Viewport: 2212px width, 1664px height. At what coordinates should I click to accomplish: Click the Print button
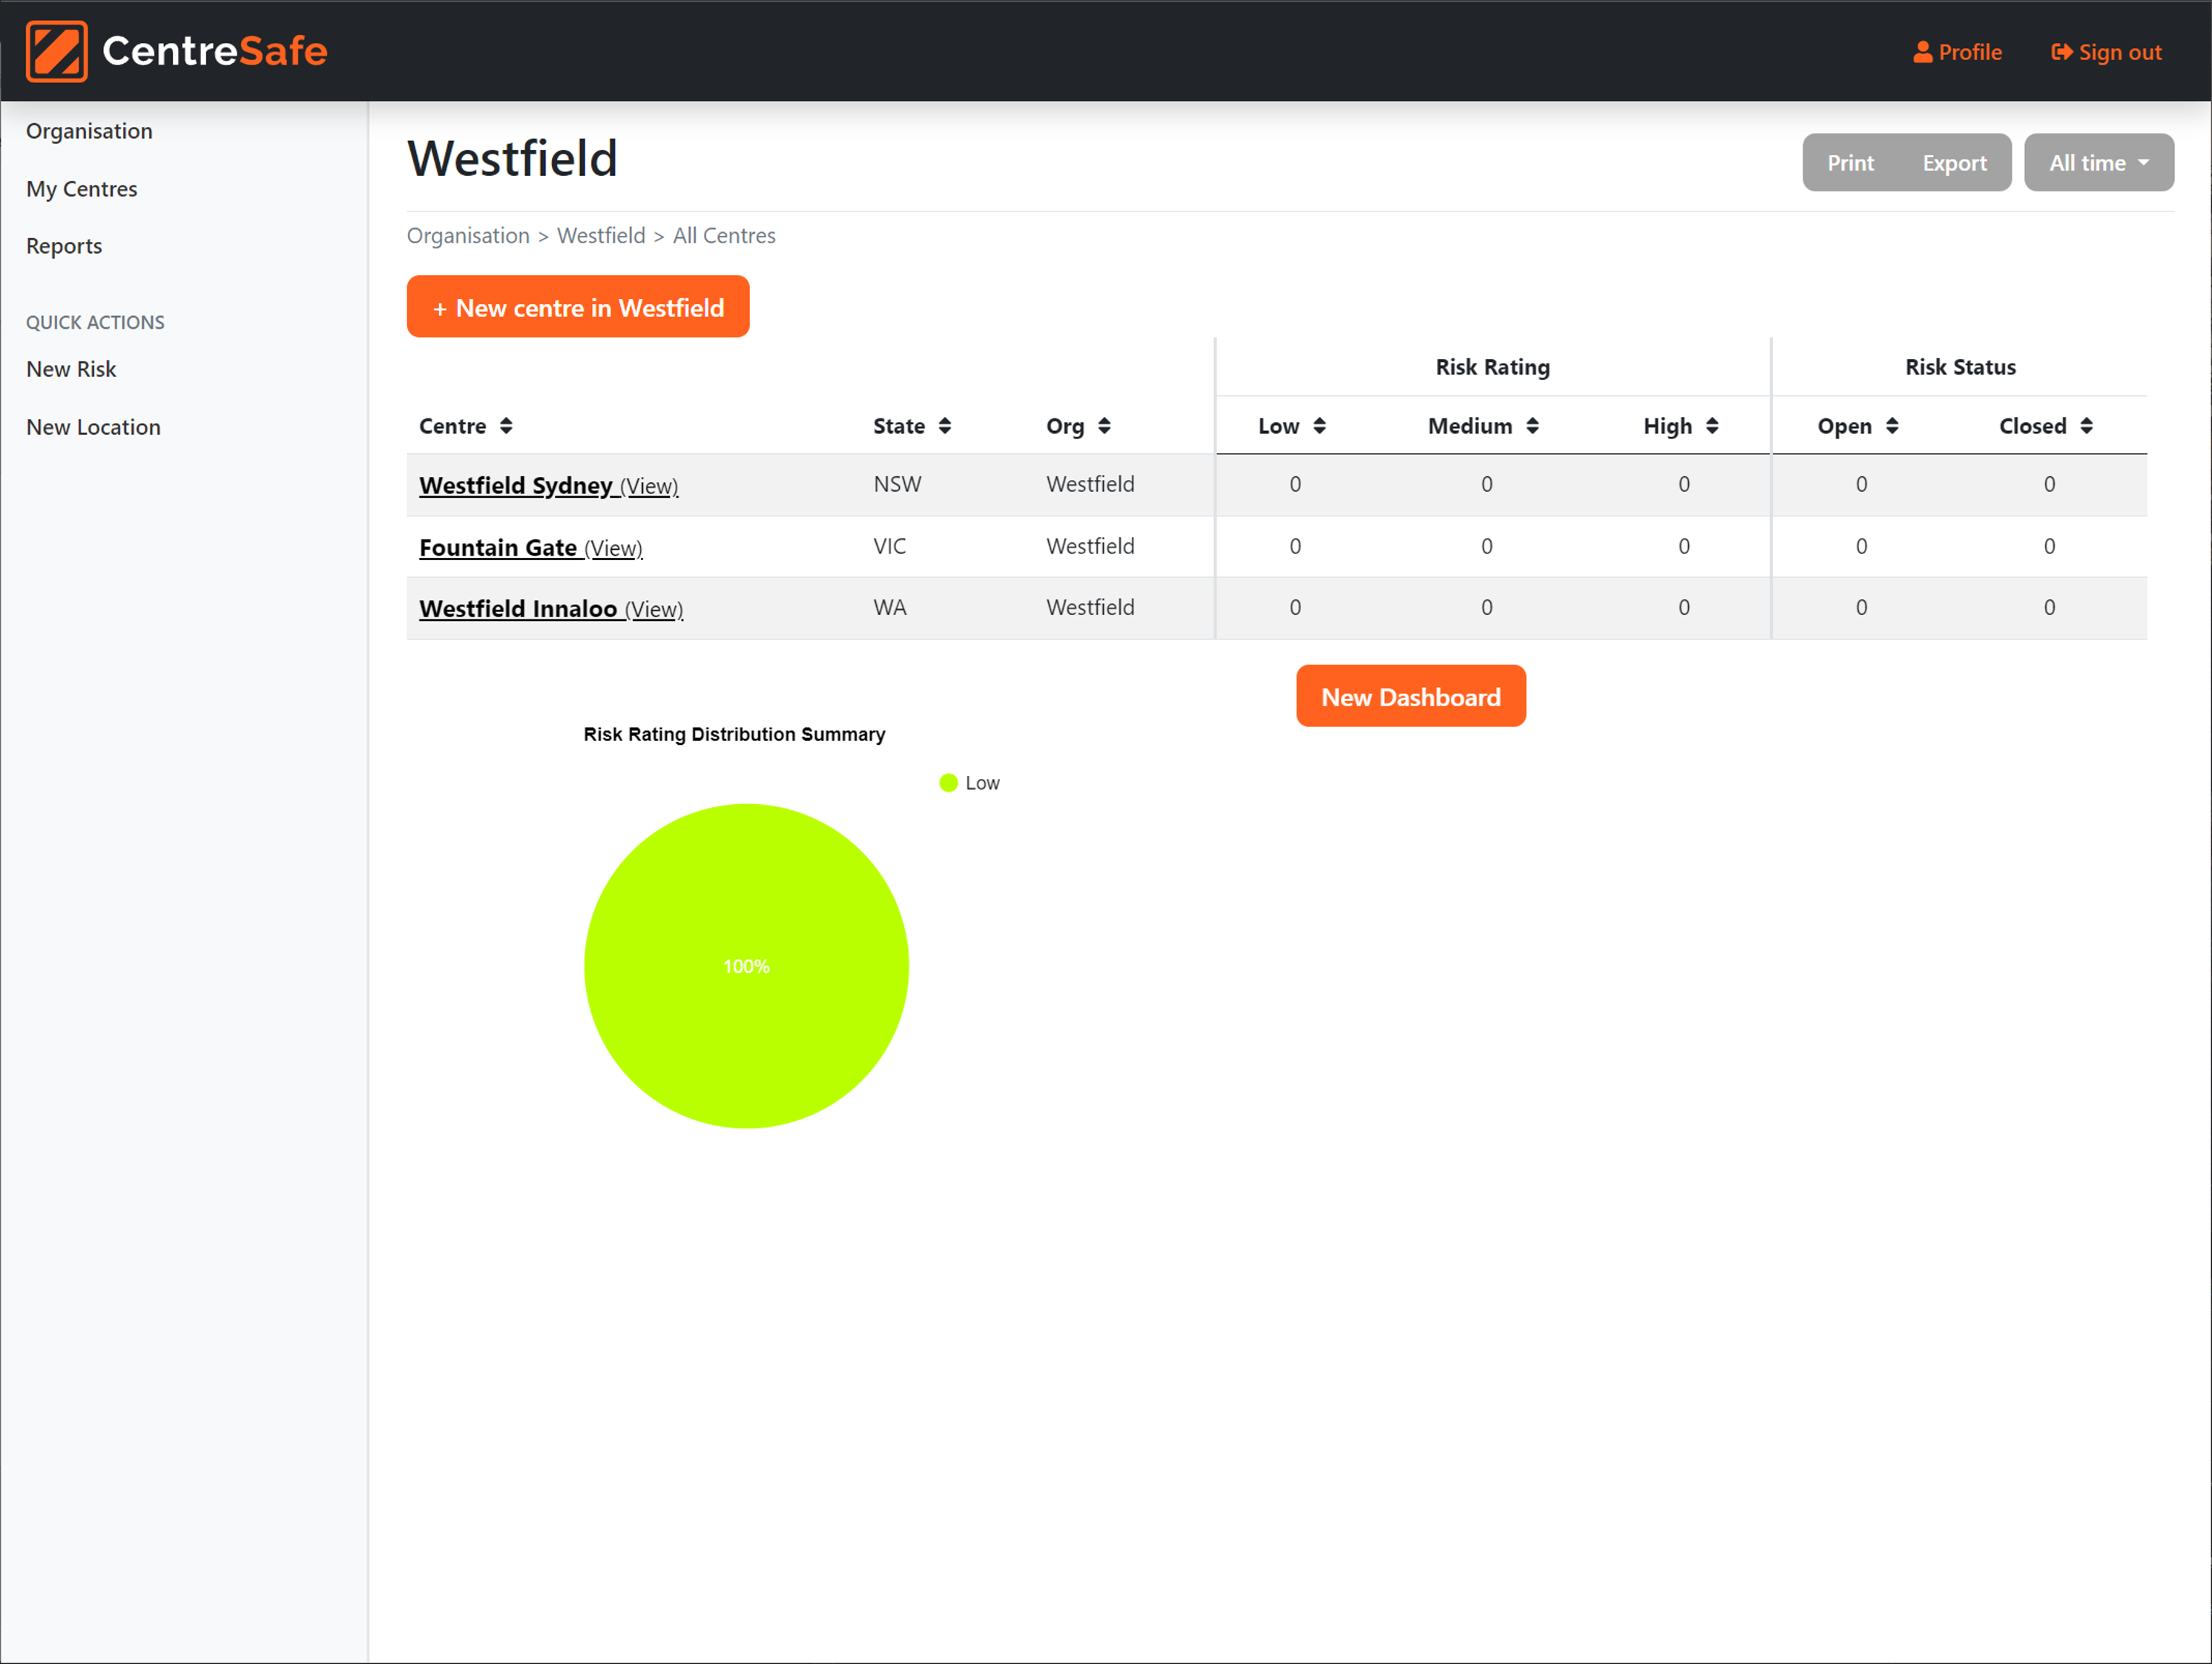(1850, 162)
